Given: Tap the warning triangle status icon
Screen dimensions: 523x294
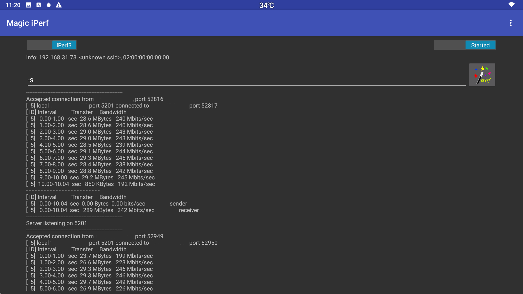Looking at the screenshot, I should click(59, 5).
